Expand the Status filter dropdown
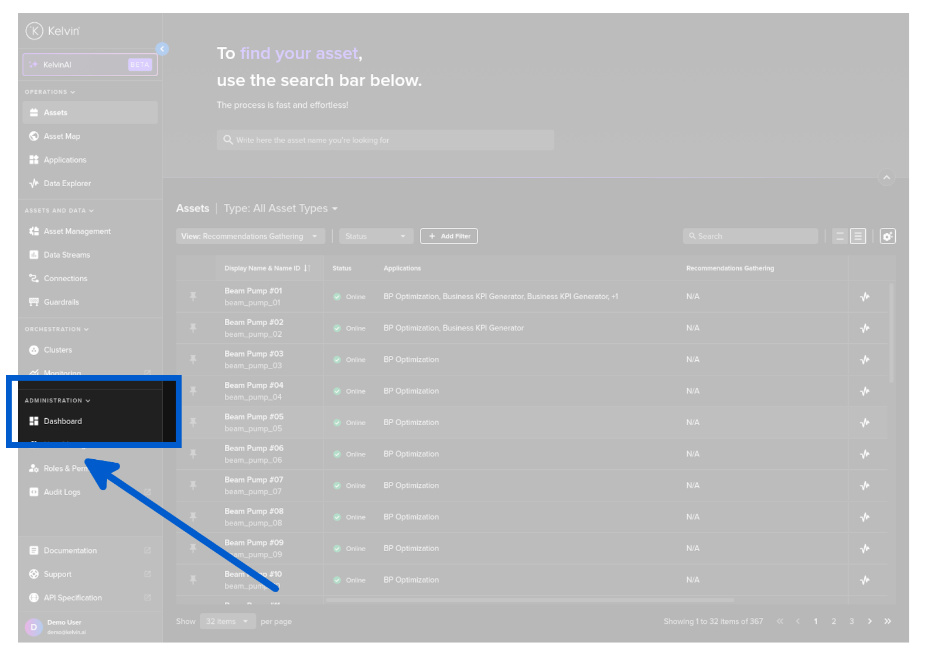Image resolution: width=928 pixels, height=656 pixels. 376,236
